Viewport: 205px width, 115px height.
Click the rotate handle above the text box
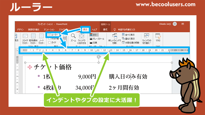(99, 57)
